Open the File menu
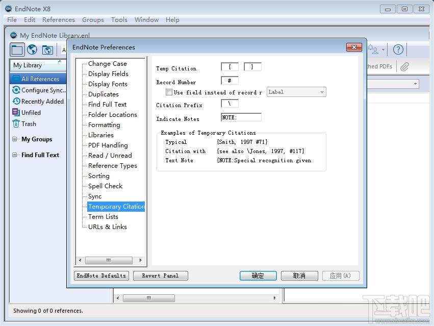The image size is (434, 326). tap(12, 20)
